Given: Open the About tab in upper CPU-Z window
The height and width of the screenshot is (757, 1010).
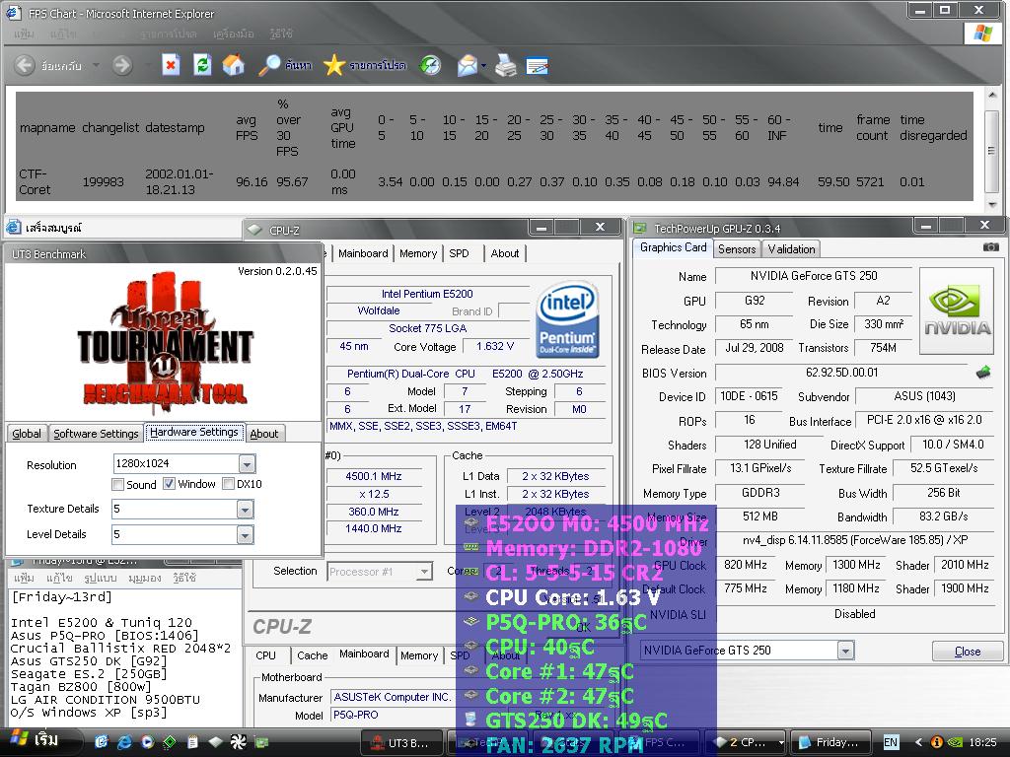Looking at the screenshot, I should pyautogui.click(x=505, y=253).
